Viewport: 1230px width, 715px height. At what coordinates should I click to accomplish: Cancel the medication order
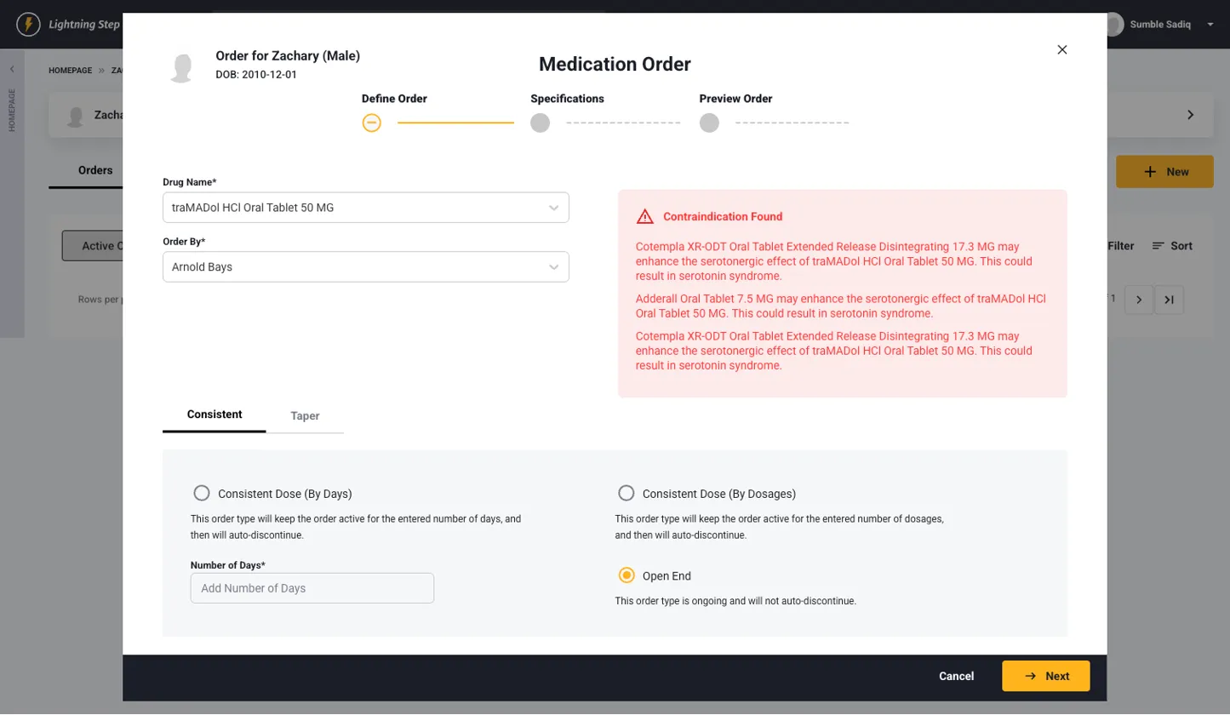coord(956,676)
